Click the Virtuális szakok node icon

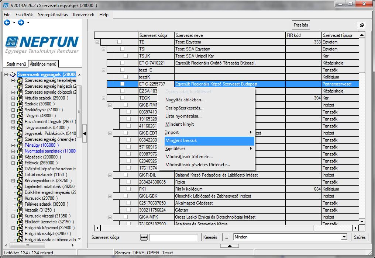click(x=20, y=98)
